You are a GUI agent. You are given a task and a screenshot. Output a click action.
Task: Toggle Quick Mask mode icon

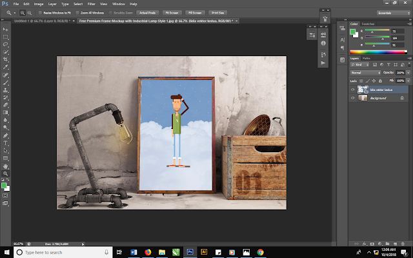click(x=6, y=195)
